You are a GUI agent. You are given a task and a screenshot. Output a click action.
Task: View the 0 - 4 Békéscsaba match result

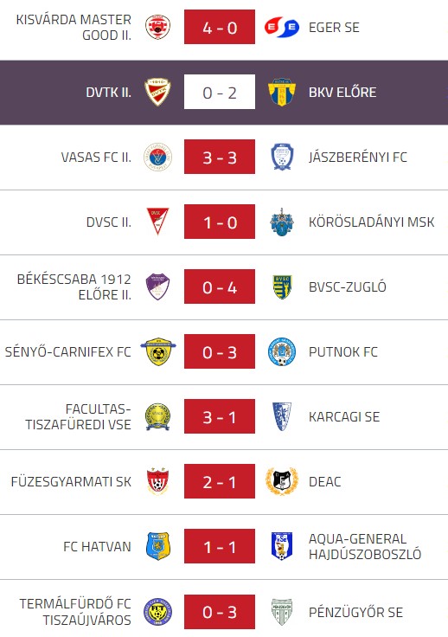[x=220, y=286]
